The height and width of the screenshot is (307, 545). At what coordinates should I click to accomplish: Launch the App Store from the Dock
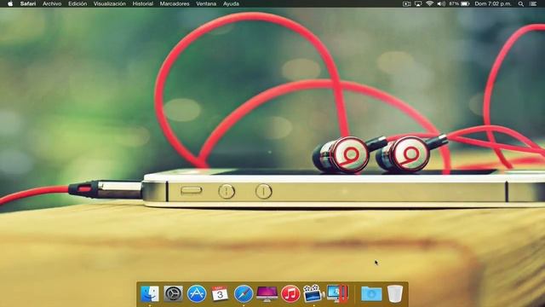tap(197, 293)
